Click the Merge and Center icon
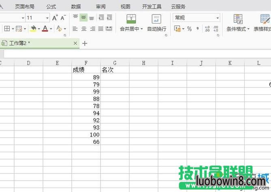The width and height of the screenshot is (271, 192). coord(131,19)
